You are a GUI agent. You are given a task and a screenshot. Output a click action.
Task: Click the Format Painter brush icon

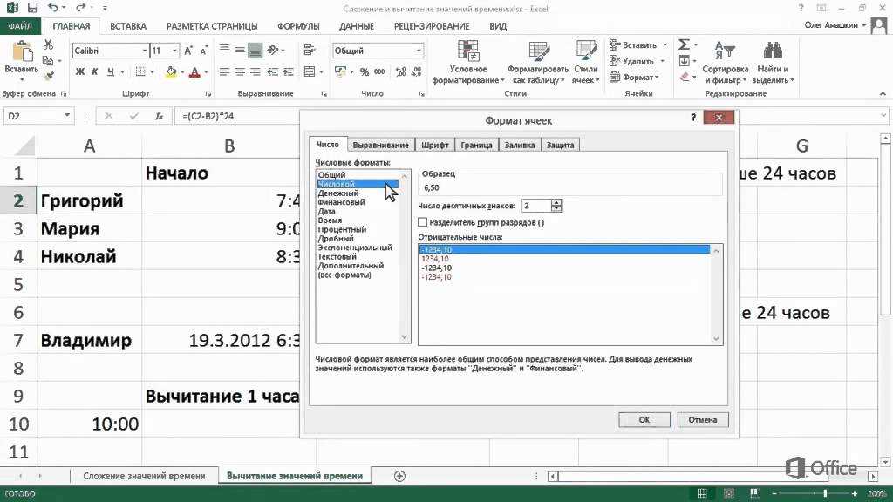pos(49,75)
